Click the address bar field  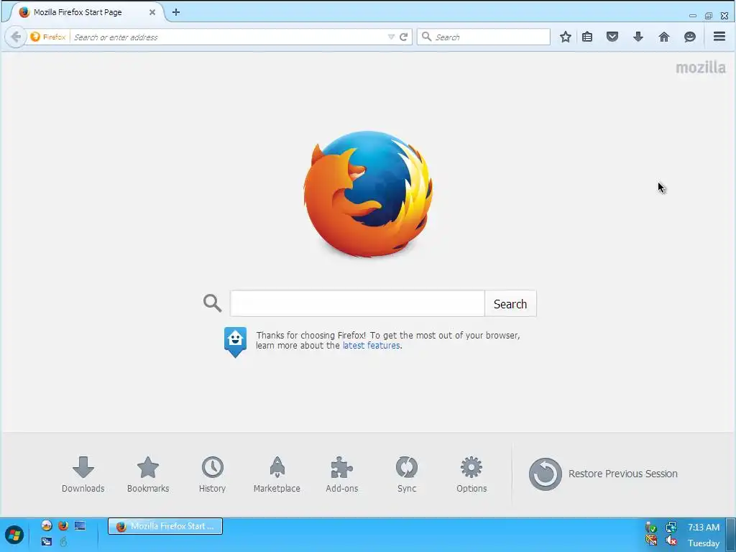(230, 37)
